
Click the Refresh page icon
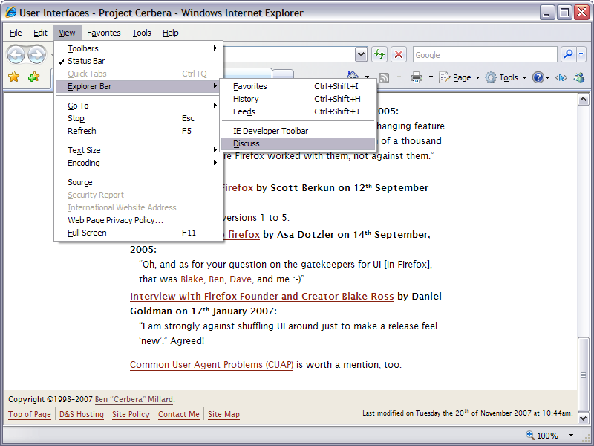379,54
